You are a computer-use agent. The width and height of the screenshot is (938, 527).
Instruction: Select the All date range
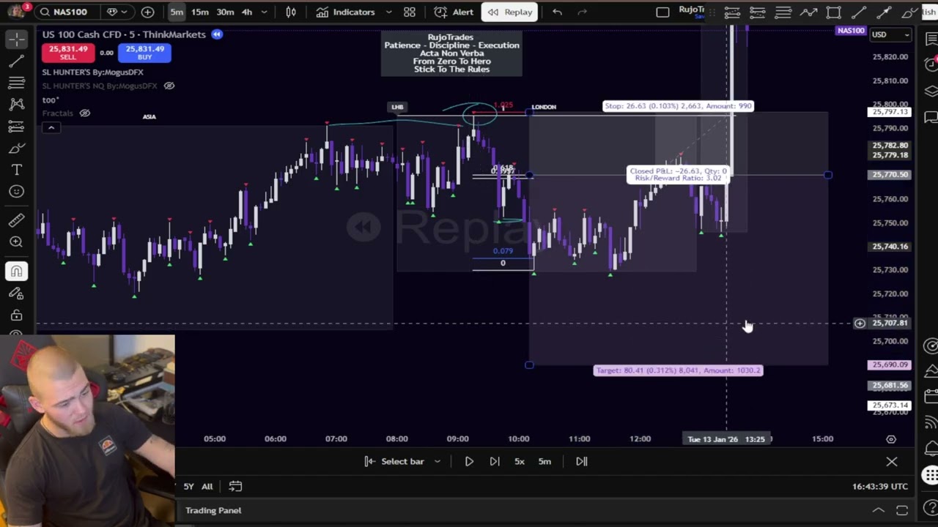207,486
